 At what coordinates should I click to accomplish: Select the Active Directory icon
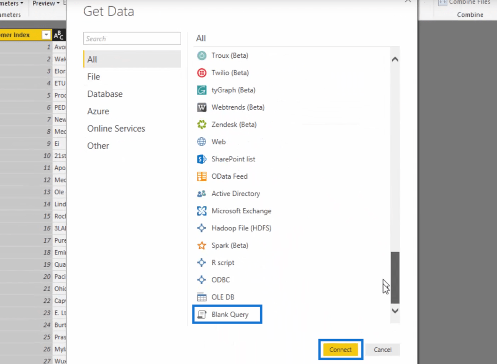click(201, 194)
